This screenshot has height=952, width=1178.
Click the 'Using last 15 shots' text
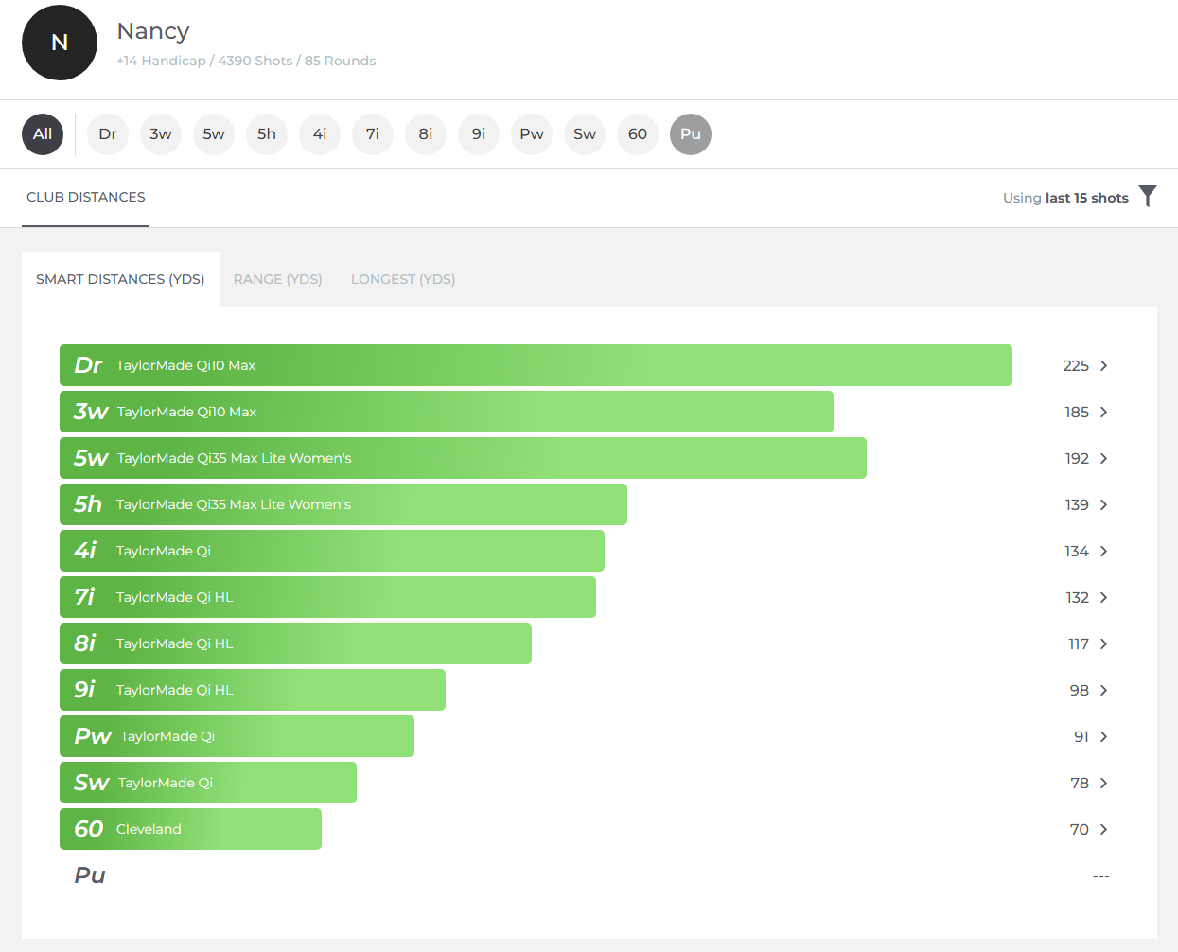pos(1065,198)
